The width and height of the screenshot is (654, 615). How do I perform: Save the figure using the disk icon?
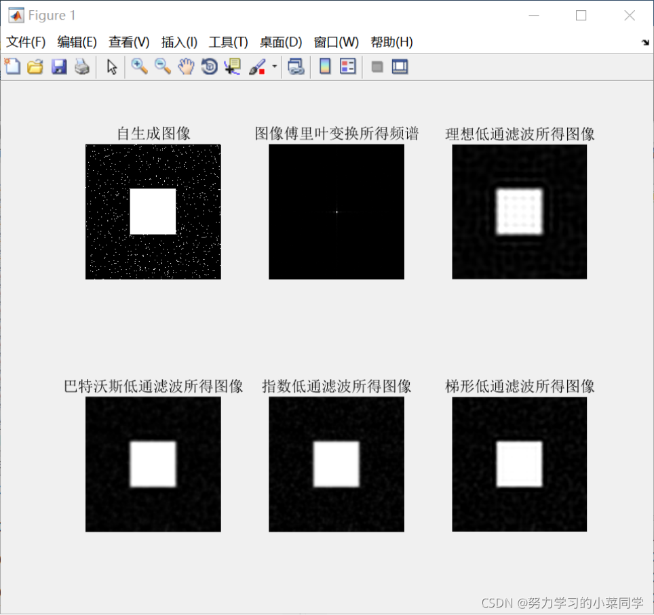coord(59,66)
